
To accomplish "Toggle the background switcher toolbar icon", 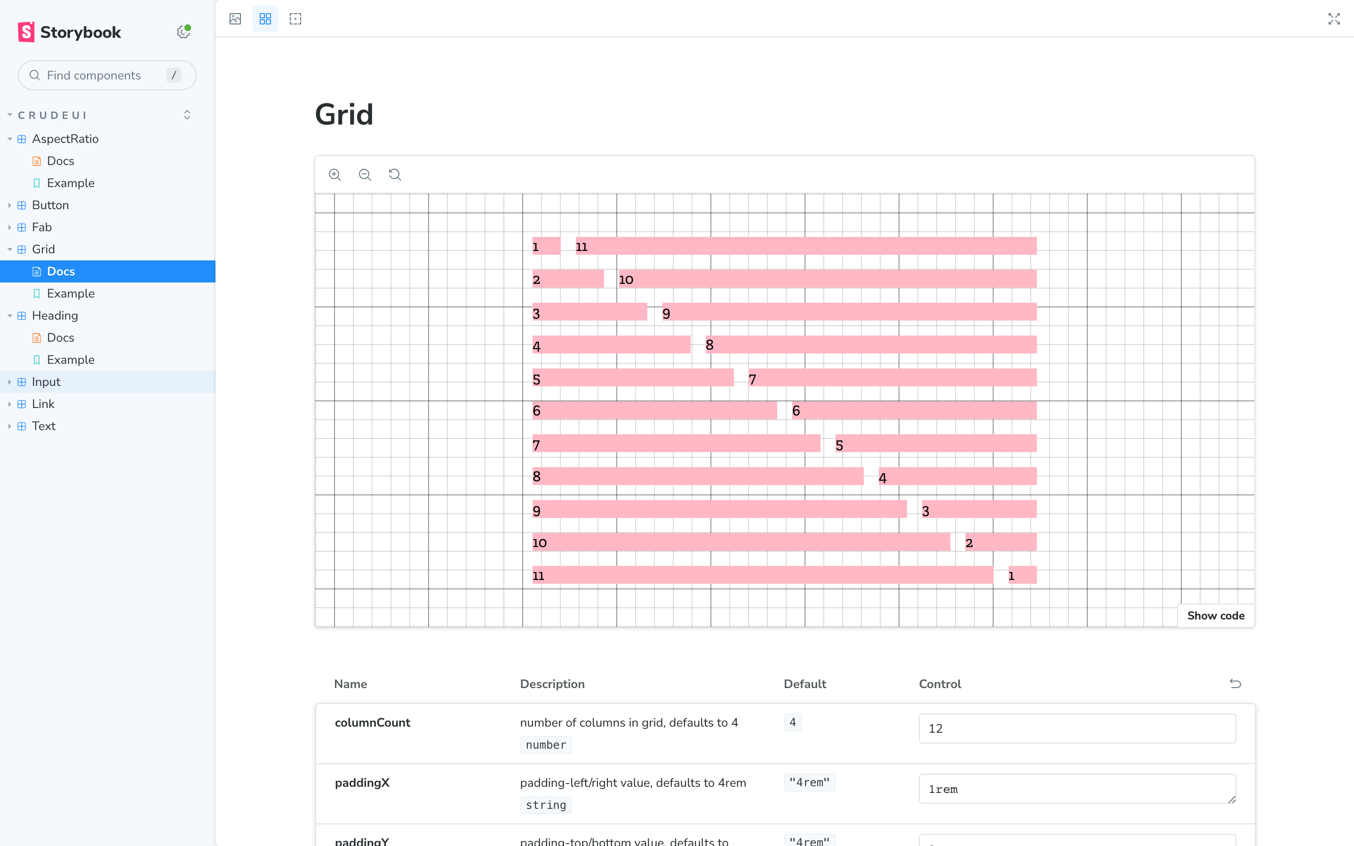I will (x=235, y=19).
